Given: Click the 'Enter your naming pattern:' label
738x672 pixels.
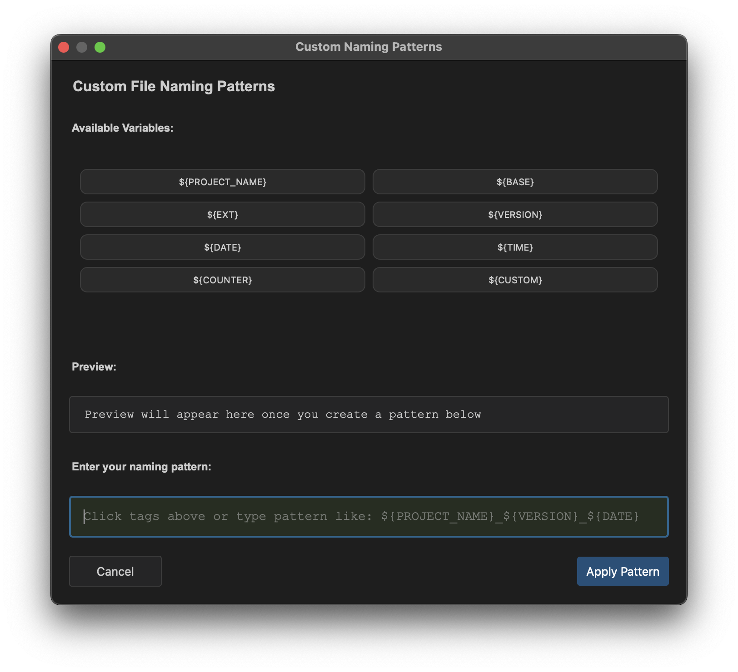Looking at the screenshot, I should pyautogui.click(x=141, y=467).
